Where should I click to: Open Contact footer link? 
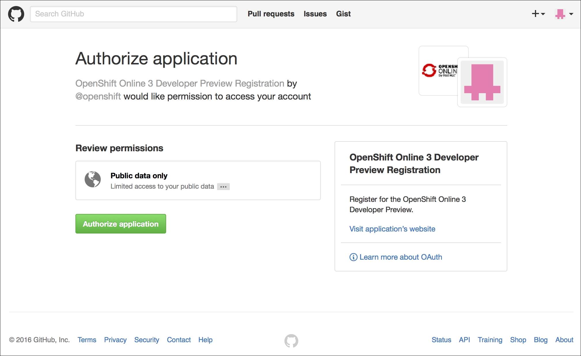click(179, 340)
